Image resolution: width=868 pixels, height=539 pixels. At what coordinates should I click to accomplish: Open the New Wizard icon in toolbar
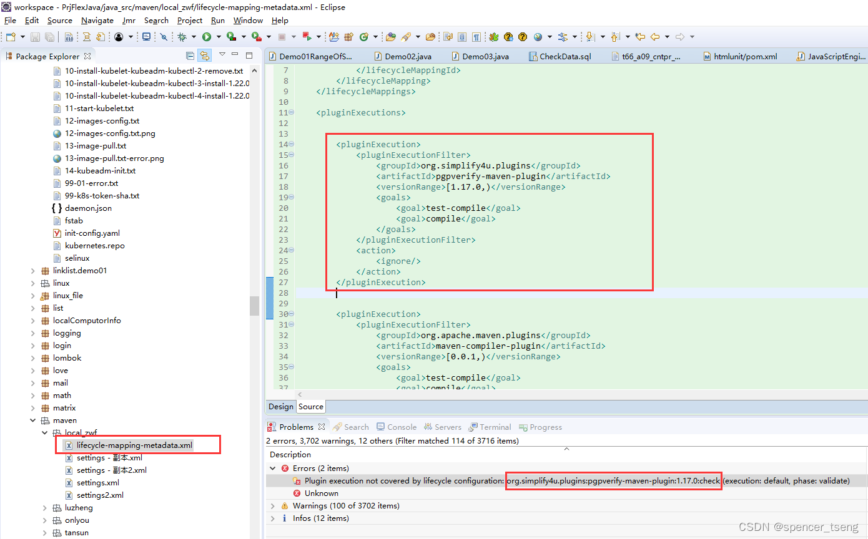point(11,37)
